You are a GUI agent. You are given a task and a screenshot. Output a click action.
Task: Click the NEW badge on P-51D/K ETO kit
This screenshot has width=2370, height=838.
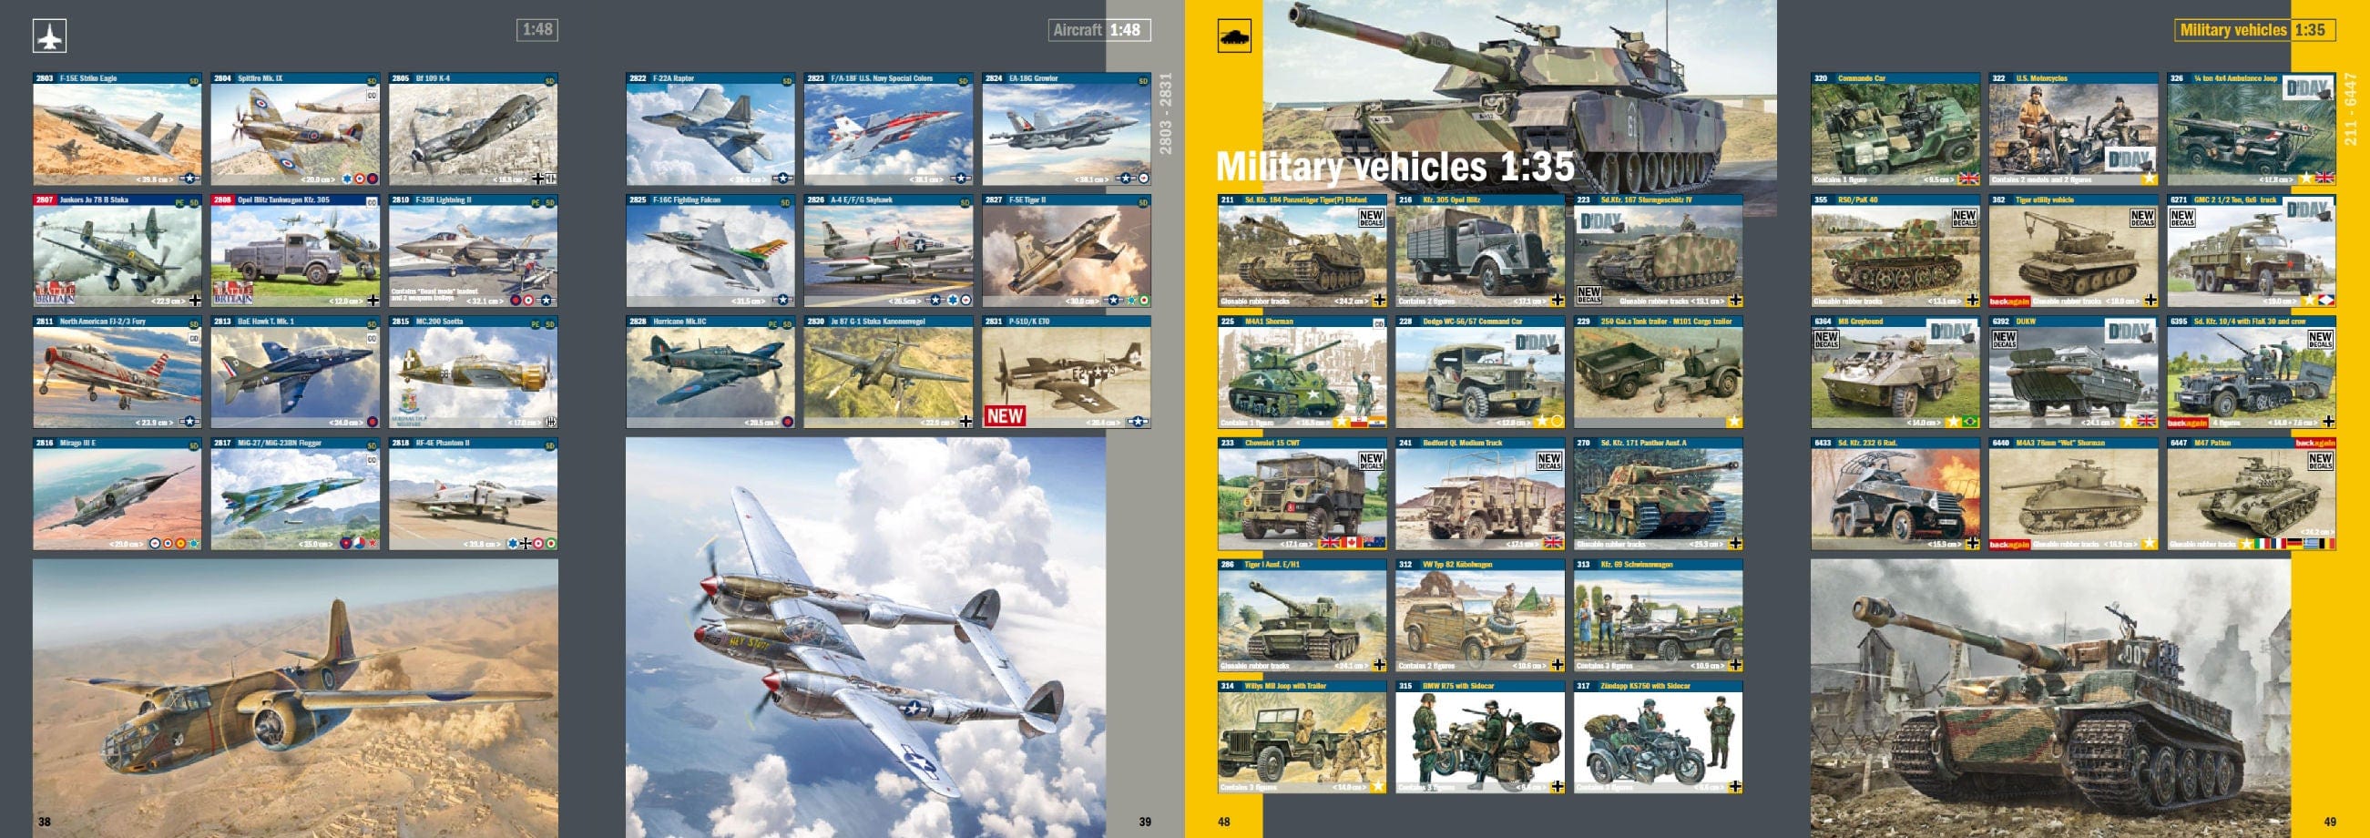pos(1006,414)
